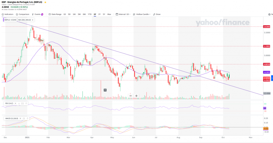Click the 2021 label on time axis
This screenshot has width=273, height=143.
[x=27, y=137]
